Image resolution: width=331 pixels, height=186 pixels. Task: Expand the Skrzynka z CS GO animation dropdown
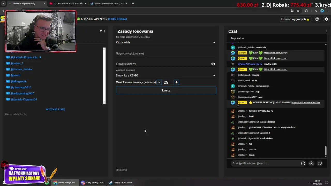pos(166,75)
